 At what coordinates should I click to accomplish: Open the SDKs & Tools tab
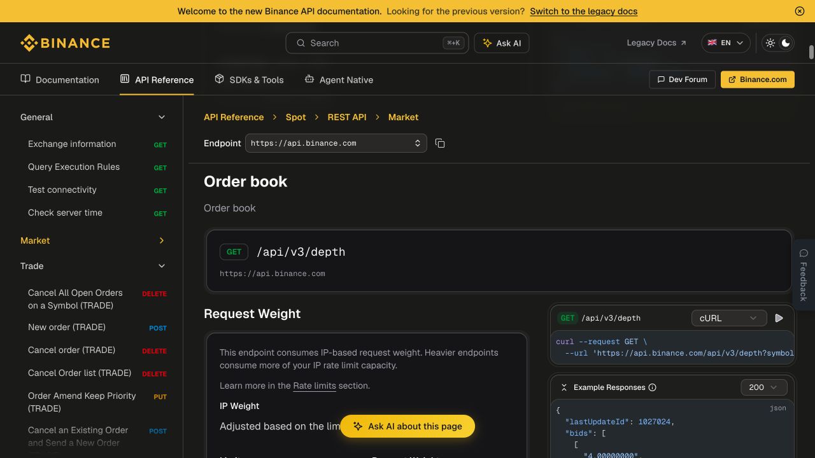(249, 80)
